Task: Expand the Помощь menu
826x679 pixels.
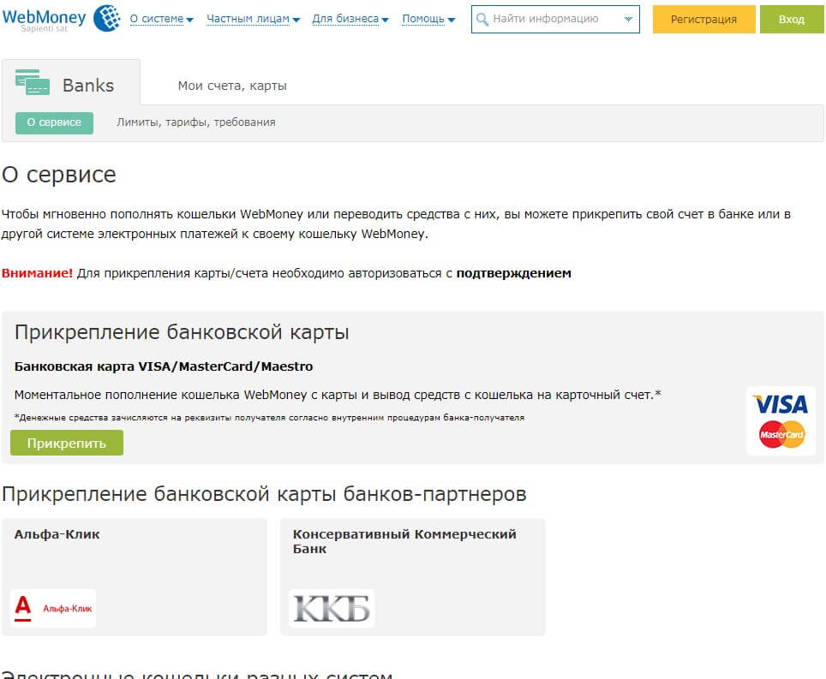Action: [x=428, y=19]
